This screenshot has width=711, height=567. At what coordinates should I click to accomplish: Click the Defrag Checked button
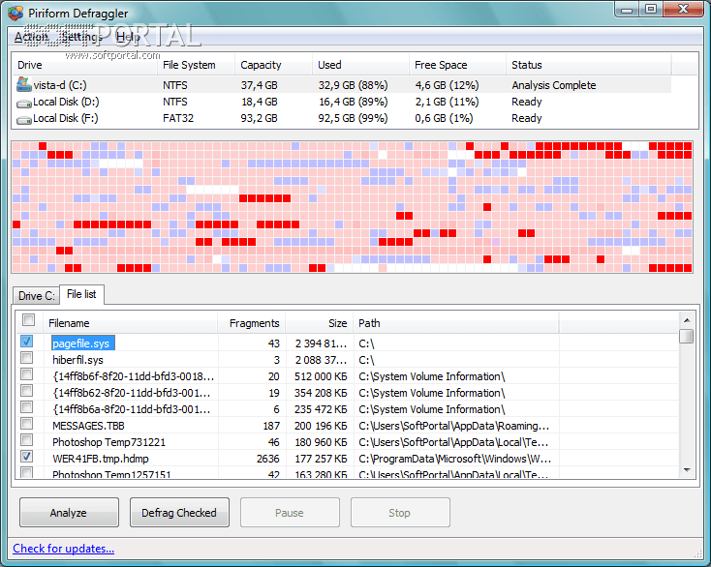point(179,513)
